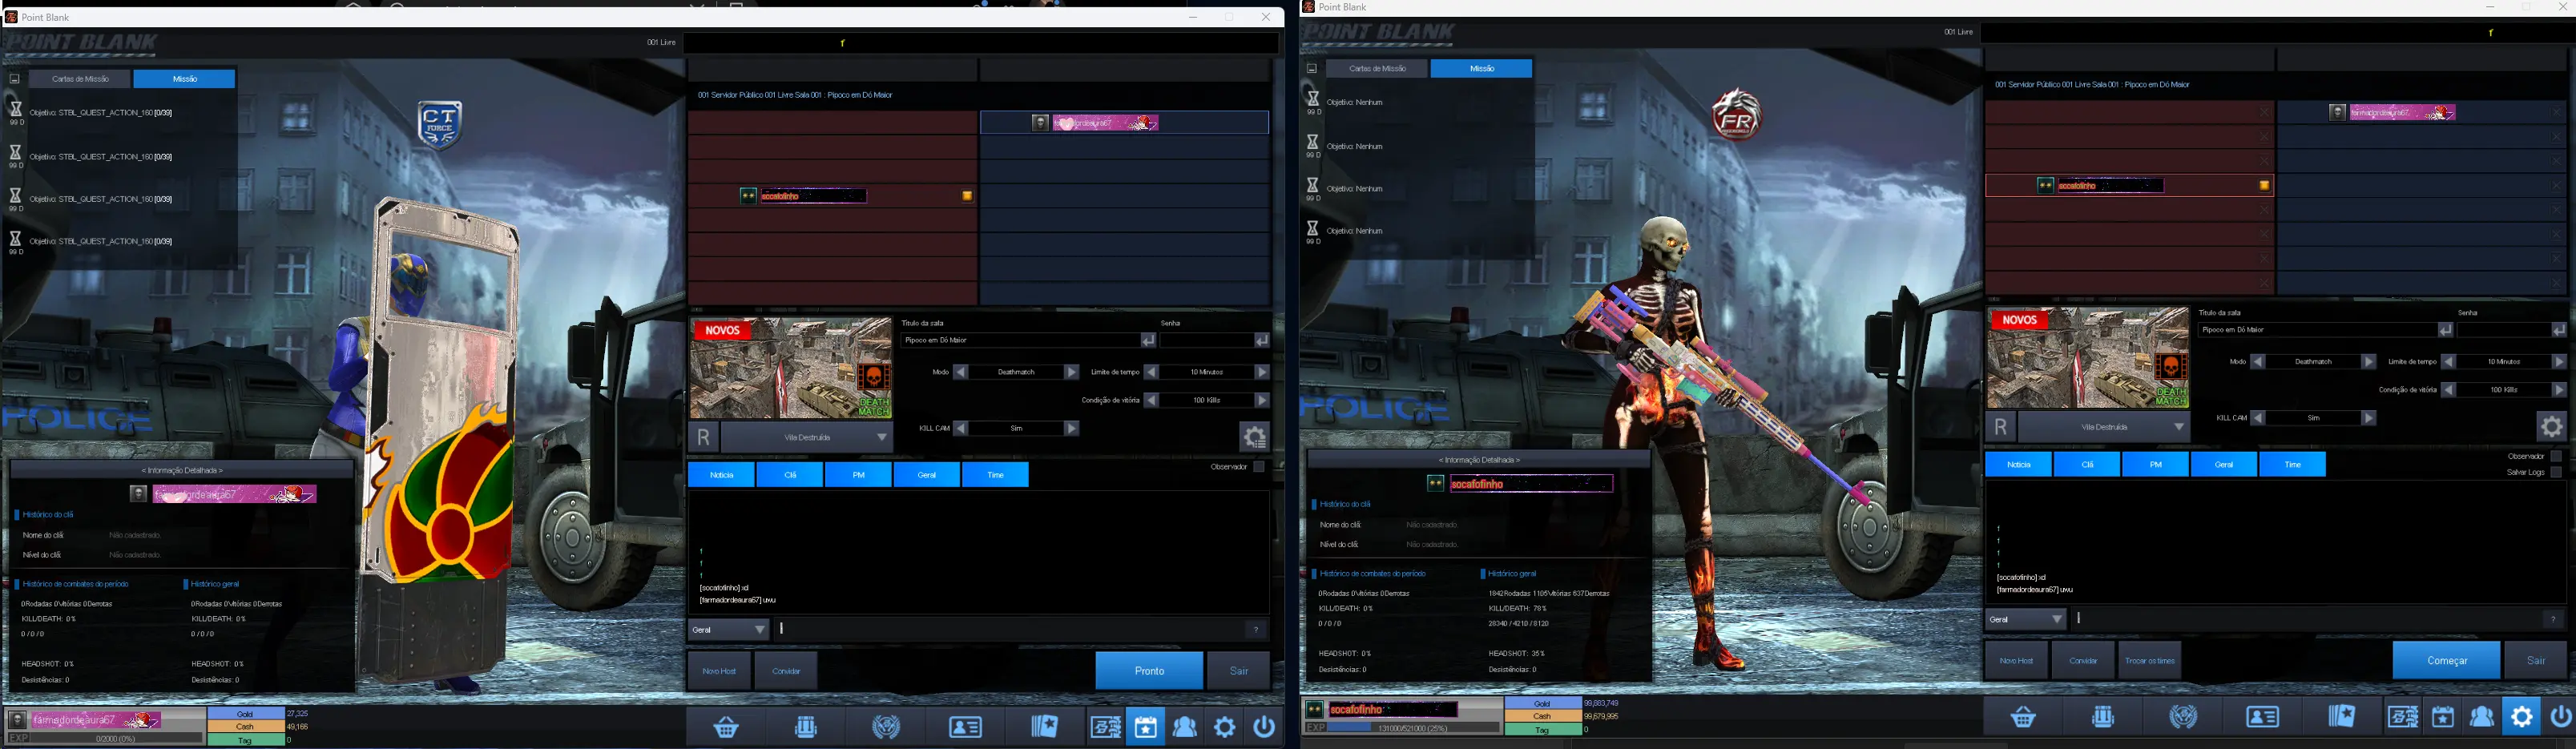Click the chat message input field in left window
Screen dimensions: 2576x749
(x=1010, y=630)
